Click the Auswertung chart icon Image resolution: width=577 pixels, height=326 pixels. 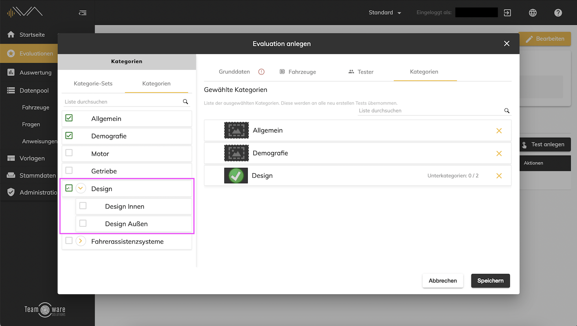click(x=11, y=72)
